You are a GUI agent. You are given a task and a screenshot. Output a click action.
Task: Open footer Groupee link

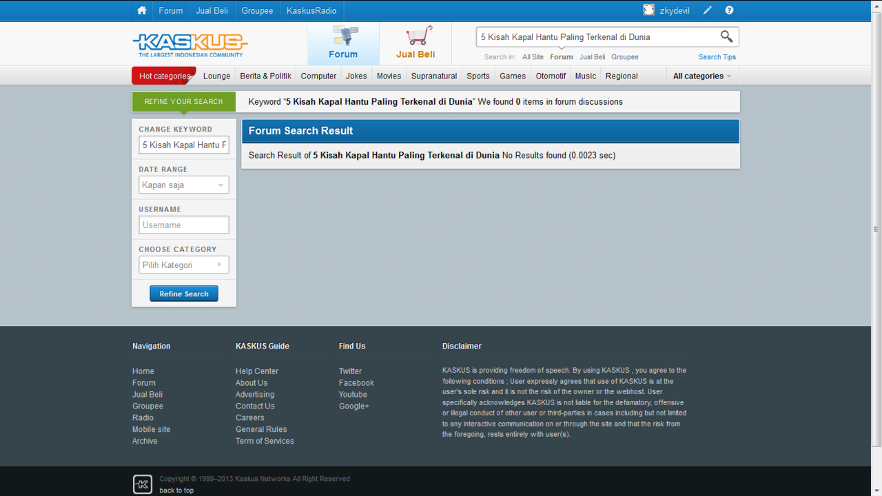(x=147, y=406)
